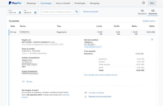Click the Tipo column header

coord(59,26)
